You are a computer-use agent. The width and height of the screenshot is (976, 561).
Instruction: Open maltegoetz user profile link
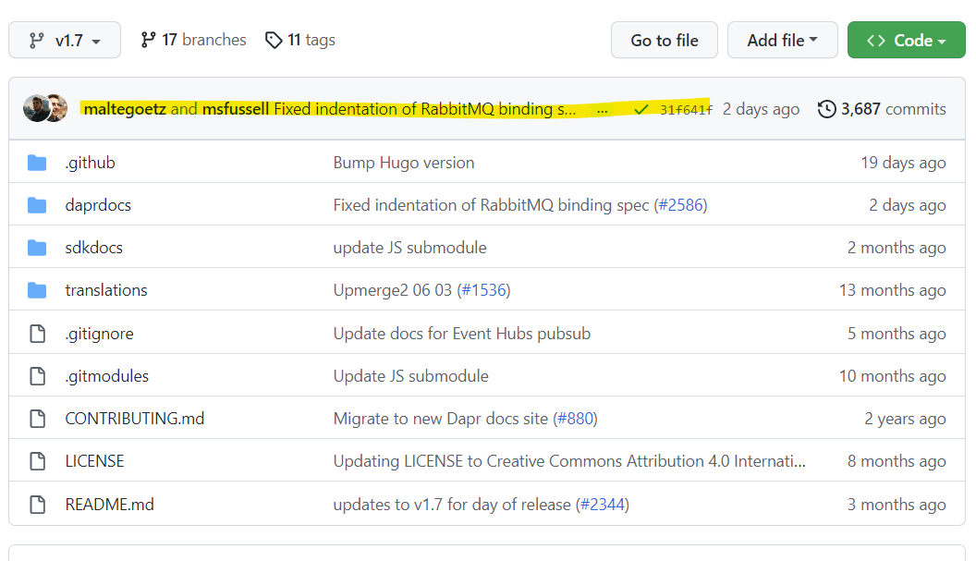click(125, 109)
